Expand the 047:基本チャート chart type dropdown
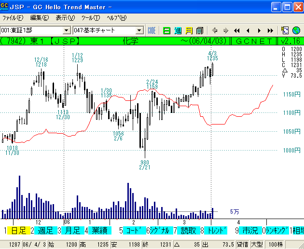 pos(139,30)
